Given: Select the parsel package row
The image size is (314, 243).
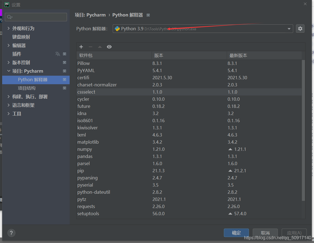Looking at the screenshot, I should (189, 163).
